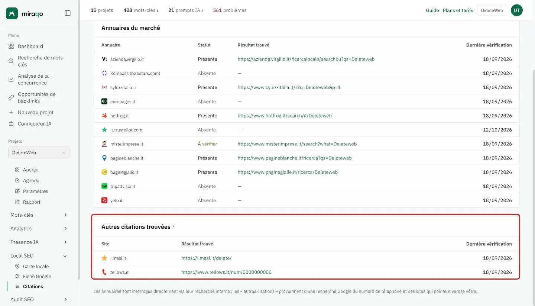535x306 pixels.
Task: Click the miraqo logo icon
Action: click(12, 13)
